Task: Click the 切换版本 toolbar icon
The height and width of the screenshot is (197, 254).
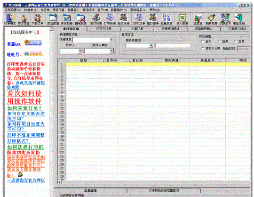Action: pyautogui.click(x=225, y=19)
